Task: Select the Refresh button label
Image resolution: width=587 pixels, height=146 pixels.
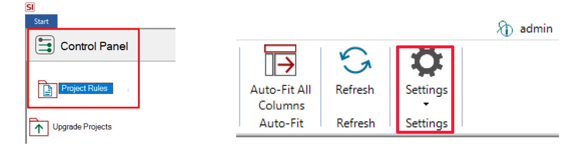Action: [355, 90]
